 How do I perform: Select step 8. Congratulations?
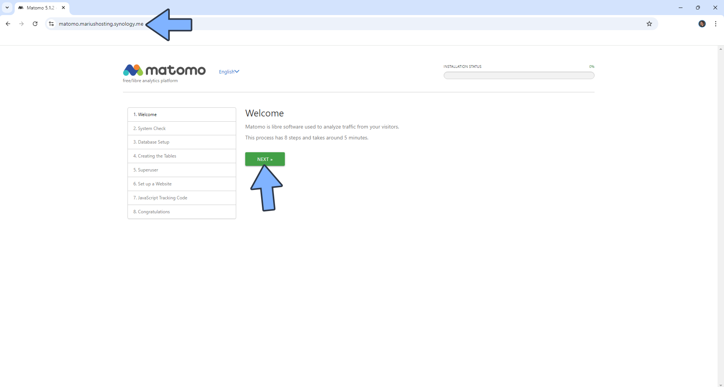click(x=182, y=212)
